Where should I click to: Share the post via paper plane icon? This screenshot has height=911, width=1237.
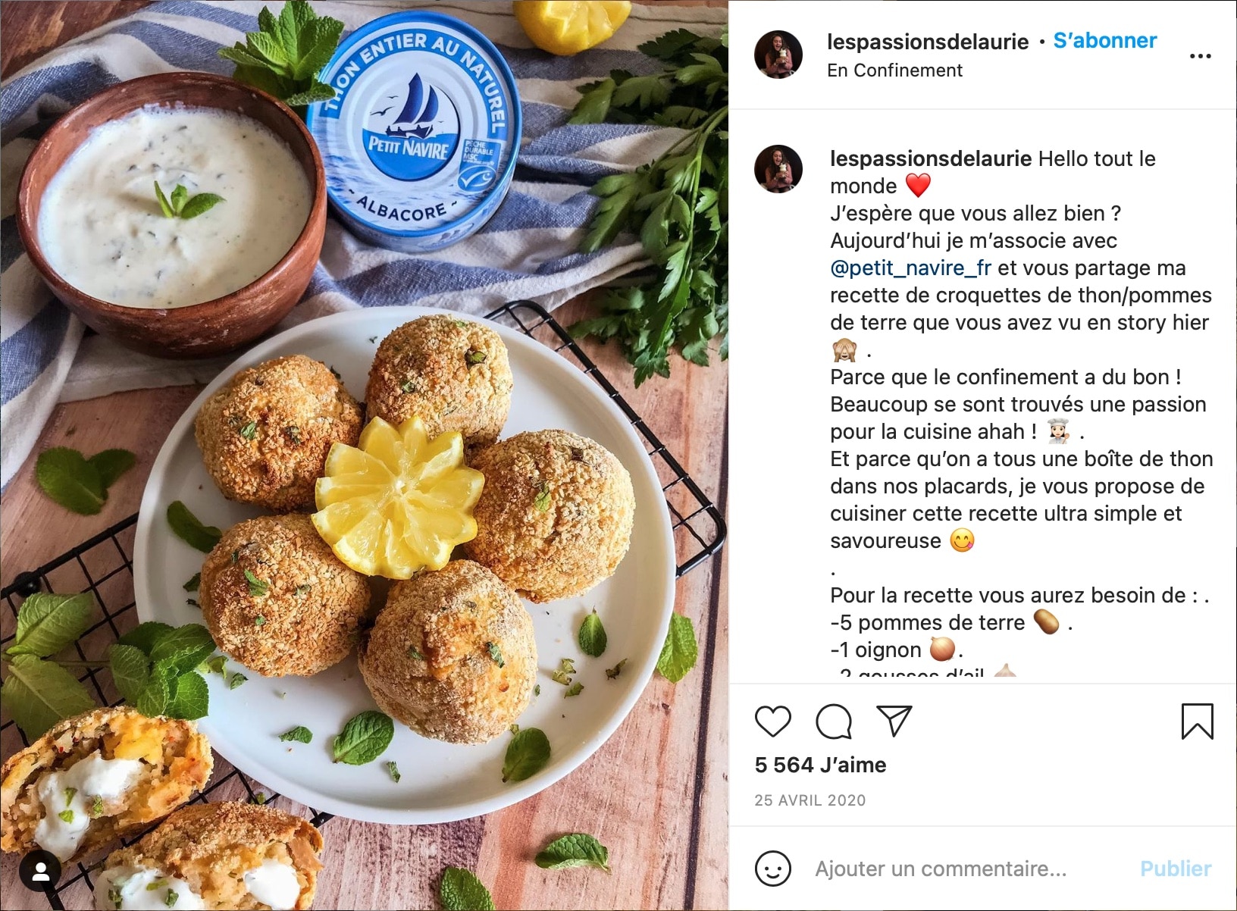point(894,721)
